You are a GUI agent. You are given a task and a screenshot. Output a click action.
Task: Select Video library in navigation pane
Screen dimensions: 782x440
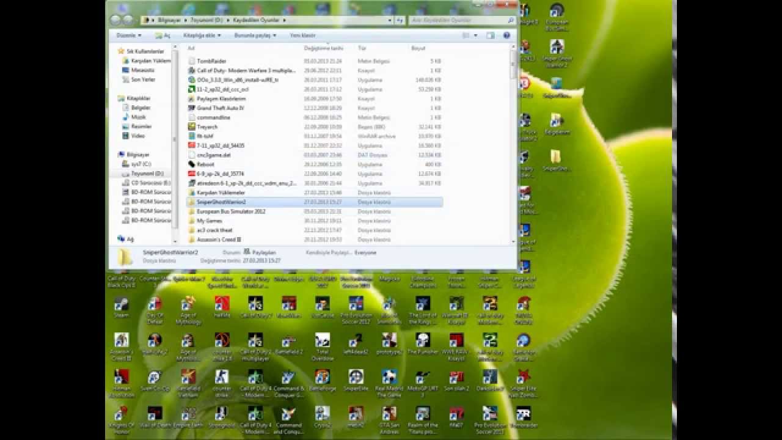coord(138,136)
